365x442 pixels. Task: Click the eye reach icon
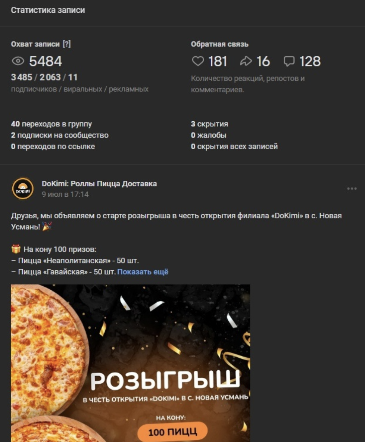pos(18,61)
